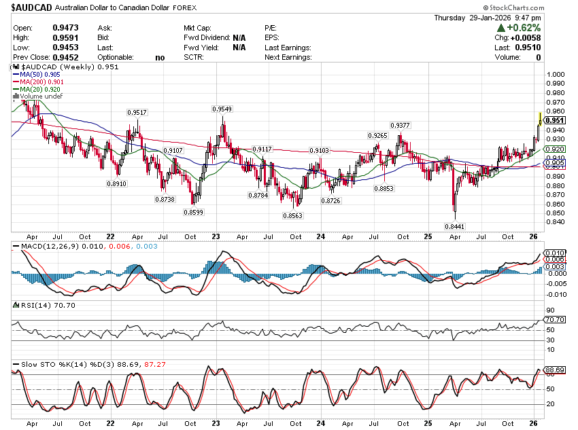Click the Slow STO legend line marker
The height and width of the screenshot is (430, 578).
pyautogui.click(x=17, y=365)
